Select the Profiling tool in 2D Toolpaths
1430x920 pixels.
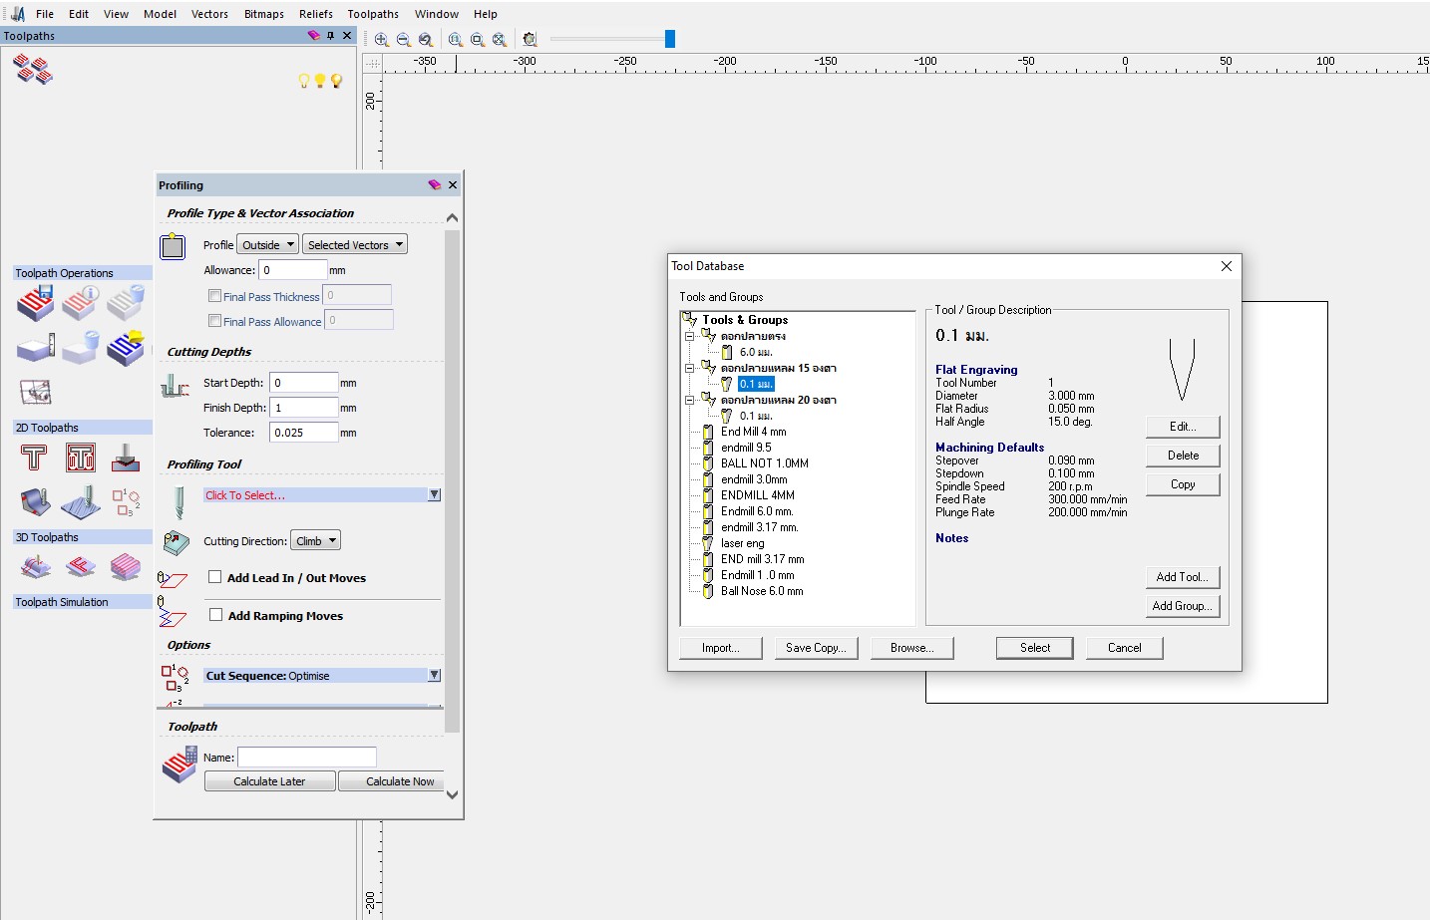[x=36, y=457]
